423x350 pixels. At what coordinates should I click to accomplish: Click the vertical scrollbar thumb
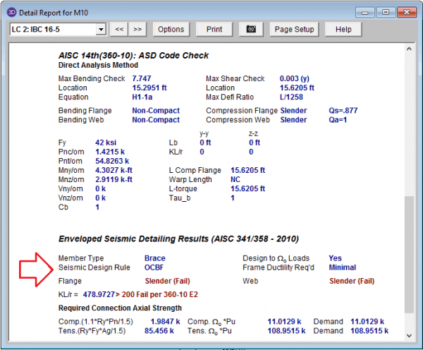pos(409,254)
